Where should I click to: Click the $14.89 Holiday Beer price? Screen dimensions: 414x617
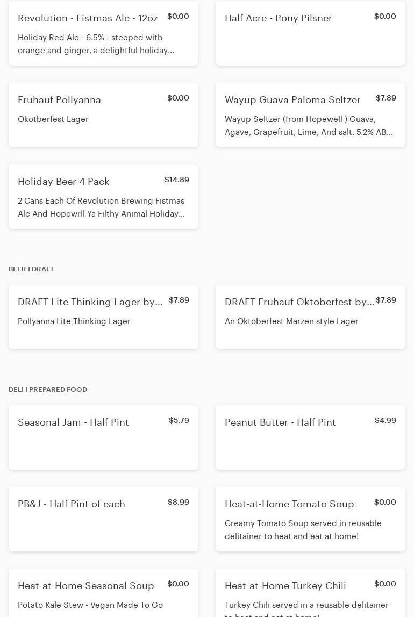(x=176, y=180)
